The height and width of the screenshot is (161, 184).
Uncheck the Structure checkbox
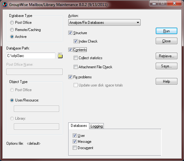click(70, 33)
